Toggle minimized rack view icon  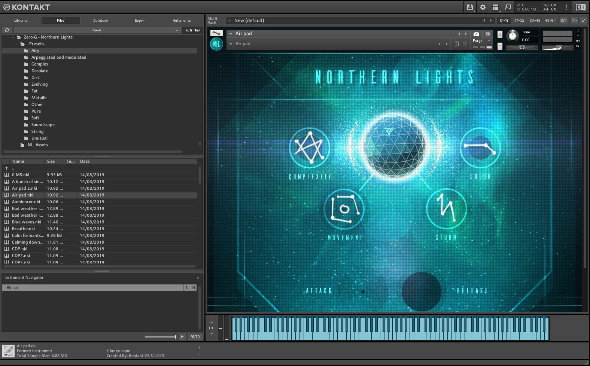(x=508, y=7)
